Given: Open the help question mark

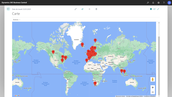Looking at the screenshot, I should (x=164, y=3).
